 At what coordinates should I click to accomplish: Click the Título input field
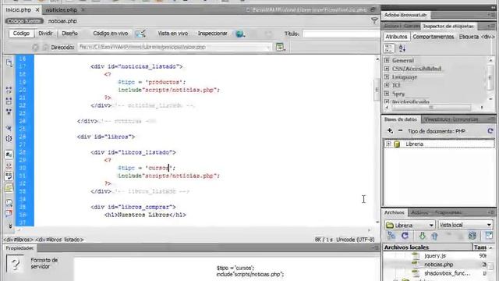(x=341, y=34)
